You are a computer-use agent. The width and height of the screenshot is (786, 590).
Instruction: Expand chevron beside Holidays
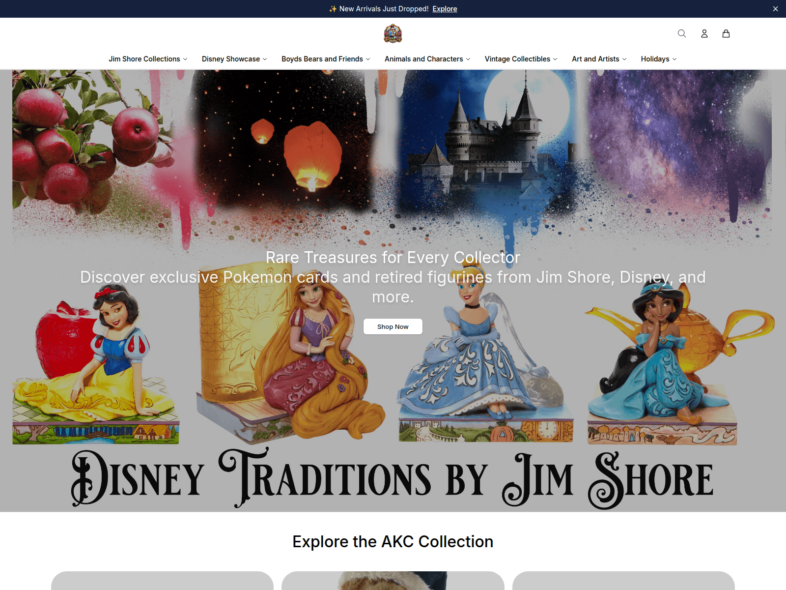(x=674, y=59)
